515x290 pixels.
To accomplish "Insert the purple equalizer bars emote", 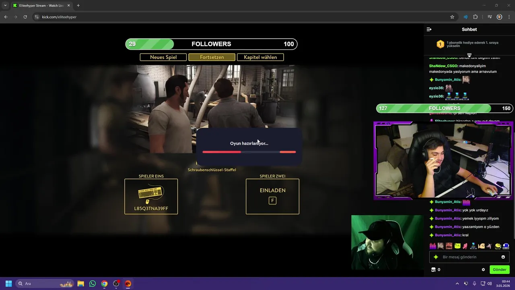I will pyautogui.click(x=433, y=246).
